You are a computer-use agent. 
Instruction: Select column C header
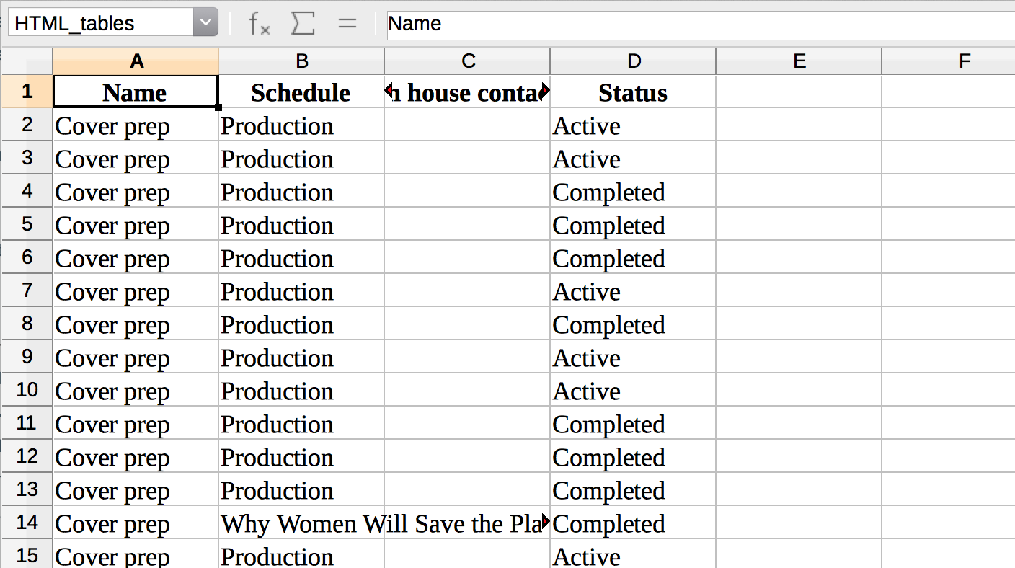point(467,61)
